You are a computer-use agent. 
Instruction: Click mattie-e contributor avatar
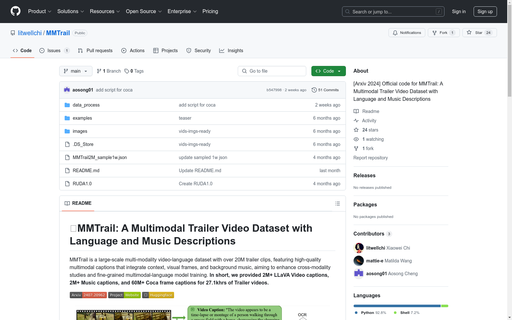[x=359, y=261]
